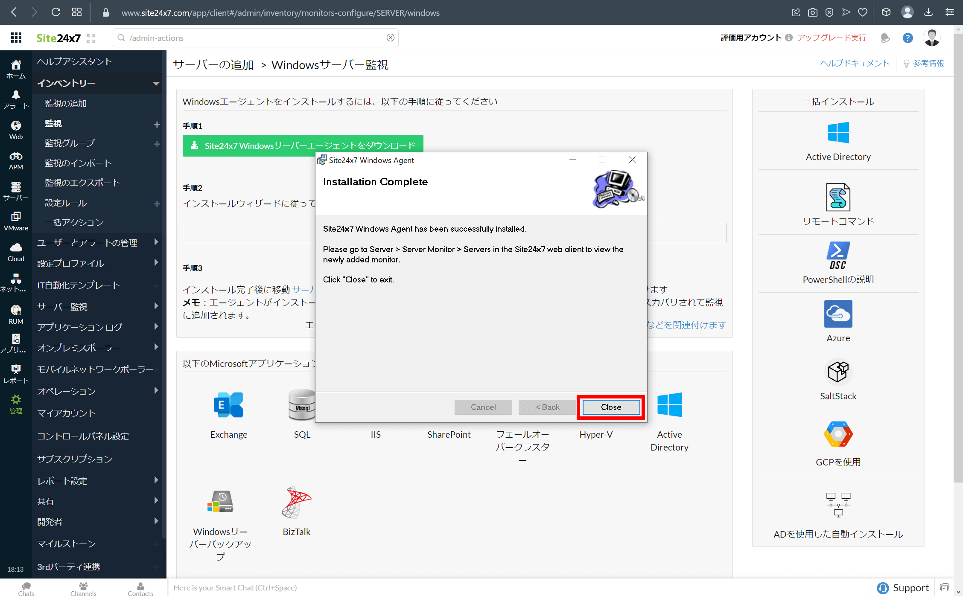Select GCP bulk install icon
The height and width of the screenshot is (596, 963).
coord(838,434)
